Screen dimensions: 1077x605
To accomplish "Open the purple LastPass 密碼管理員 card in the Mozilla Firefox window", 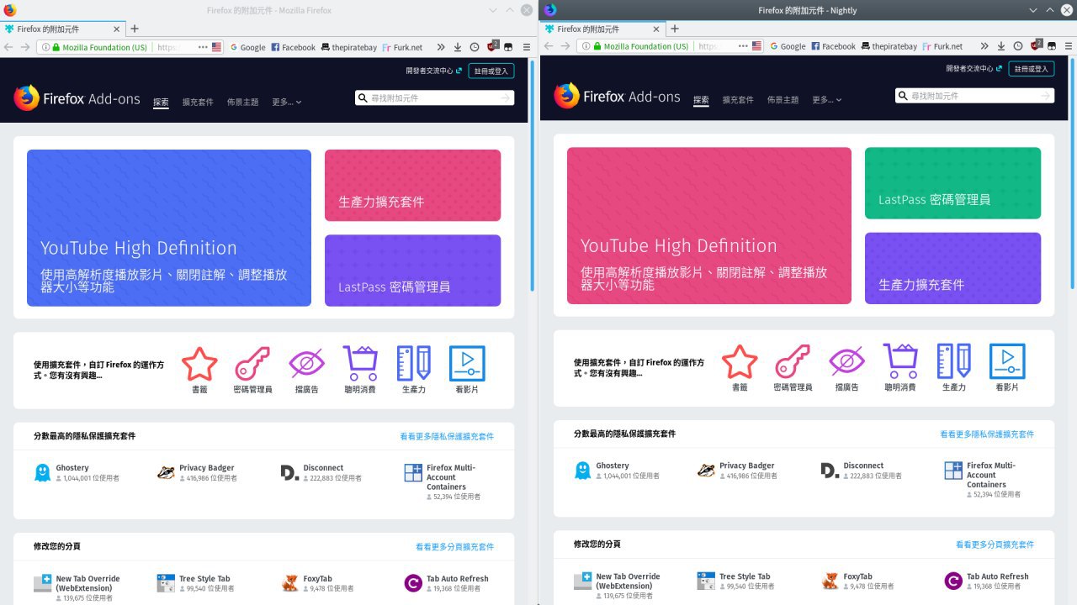I will [x=412, y=271].
